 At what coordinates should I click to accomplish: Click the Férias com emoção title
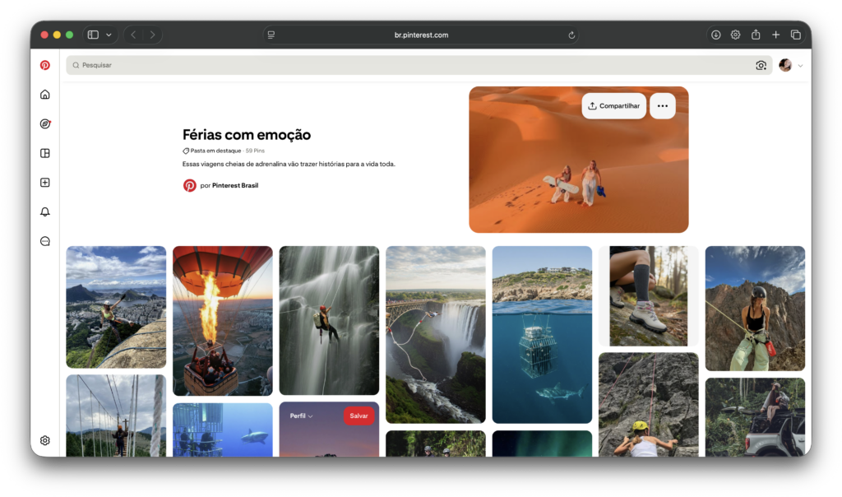click(x=247, y=134)
